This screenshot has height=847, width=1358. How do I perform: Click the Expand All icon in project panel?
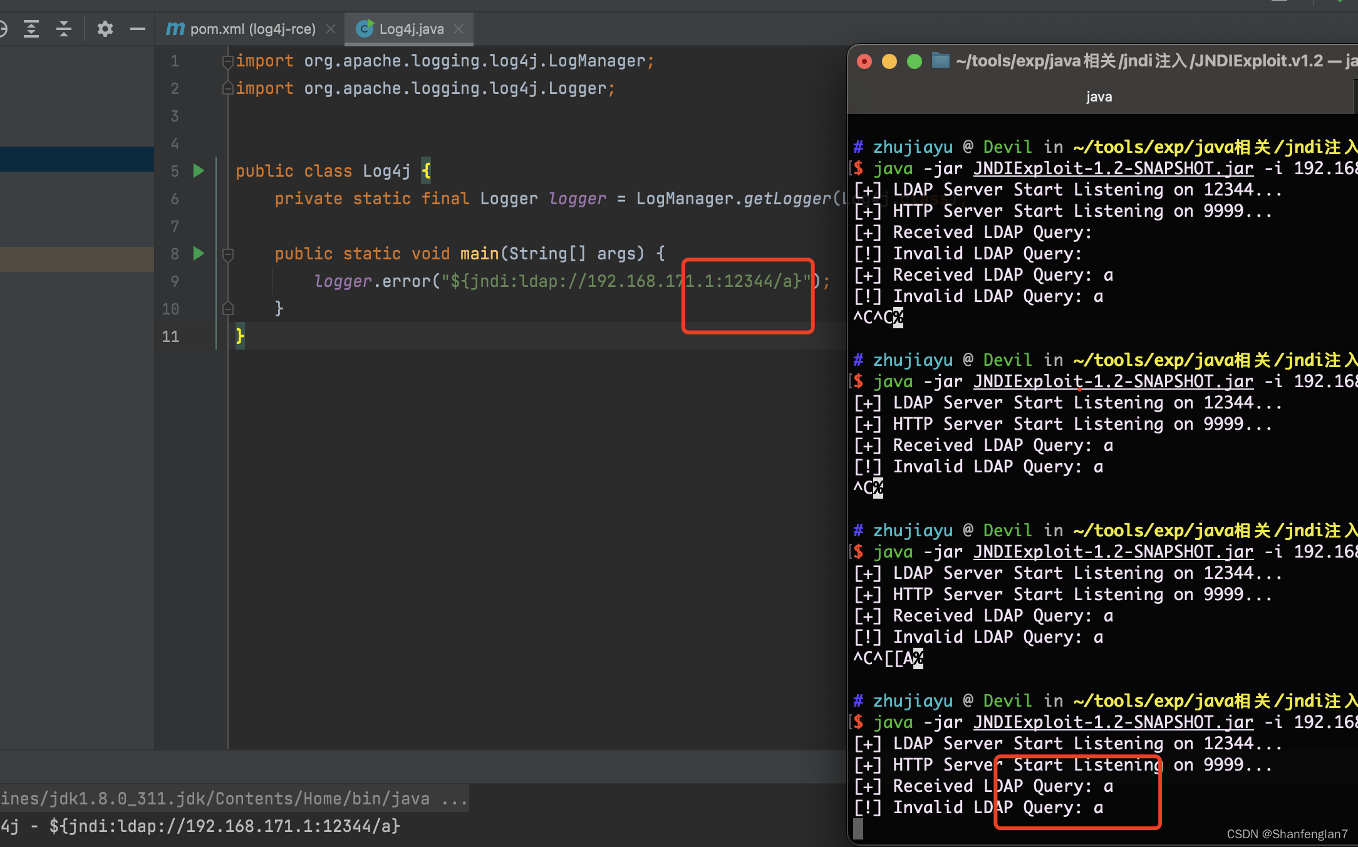click(x=31, y=29)
